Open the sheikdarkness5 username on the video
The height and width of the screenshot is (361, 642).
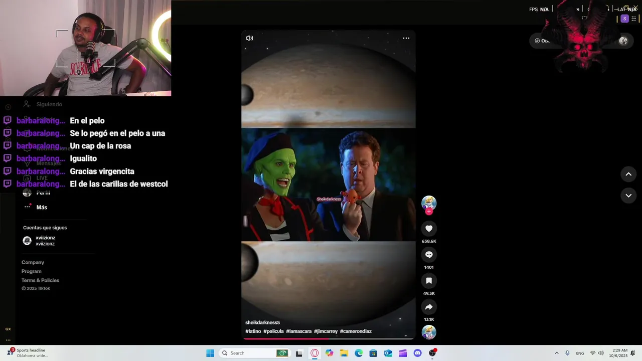click(x=262, y=322)
